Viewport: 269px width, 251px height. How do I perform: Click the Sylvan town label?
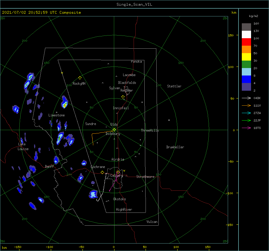pyautogui.click(x=114, y=88)
